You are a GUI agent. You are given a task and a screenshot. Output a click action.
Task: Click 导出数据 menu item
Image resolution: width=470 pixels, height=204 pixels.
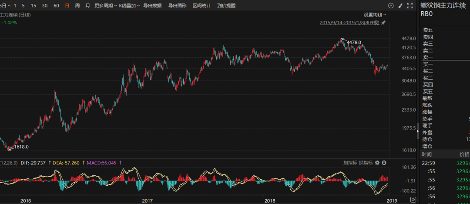click(x=152, y=6)
